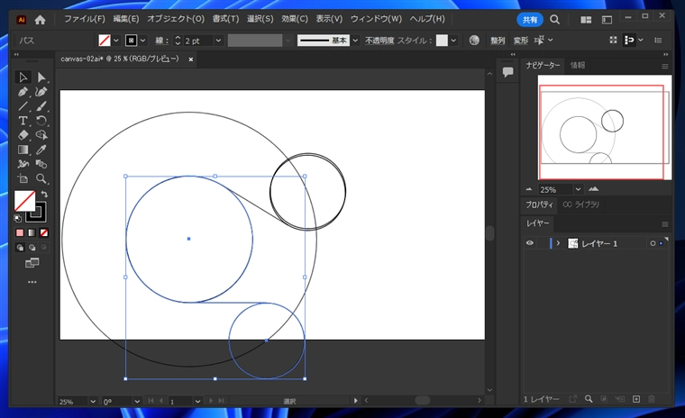Pick the Eyedropper tool
This screenshot has height=418, width=685.
[x=41, y=150]
